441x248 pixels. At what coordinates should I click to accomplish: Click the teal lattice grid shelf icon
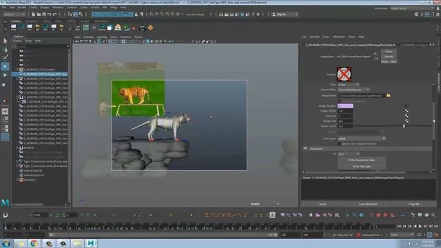[x=85, y=28]
